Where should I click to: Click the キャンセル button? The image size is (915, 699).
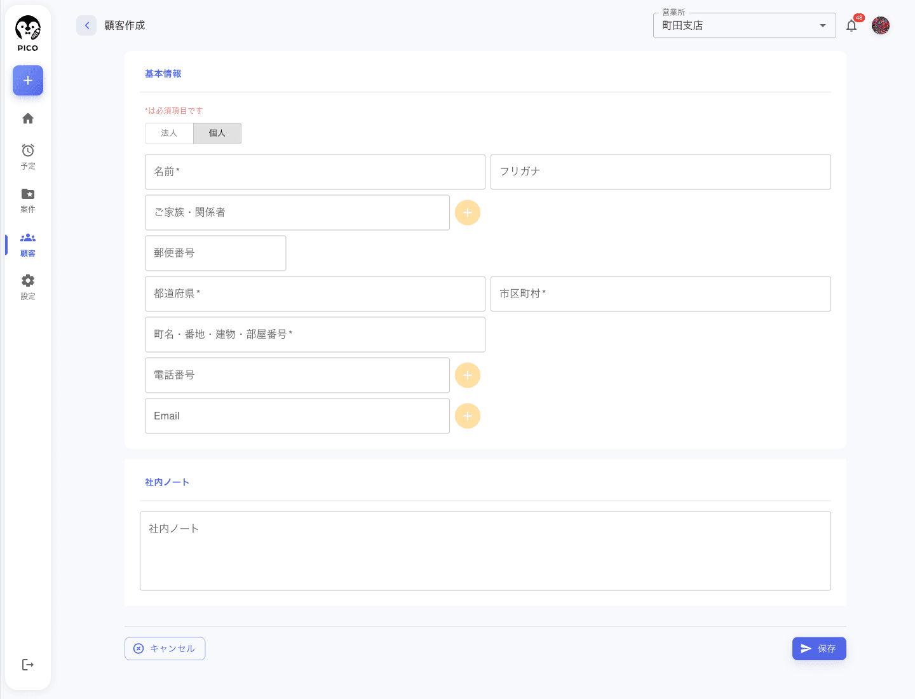click(x=165, y=648)
